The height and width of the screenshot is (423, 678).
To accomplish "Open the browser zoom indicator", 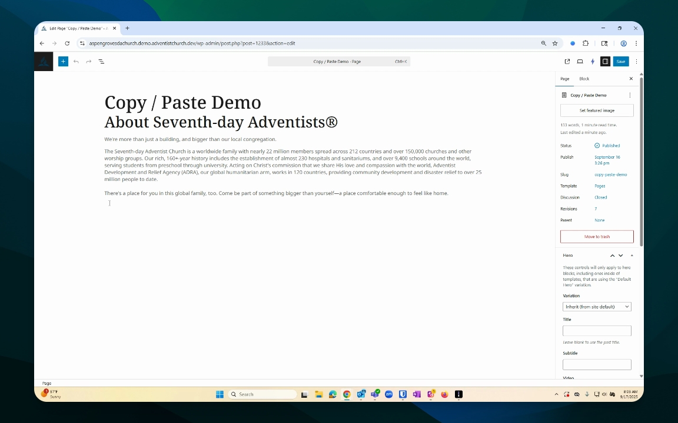I will (544, 43).
